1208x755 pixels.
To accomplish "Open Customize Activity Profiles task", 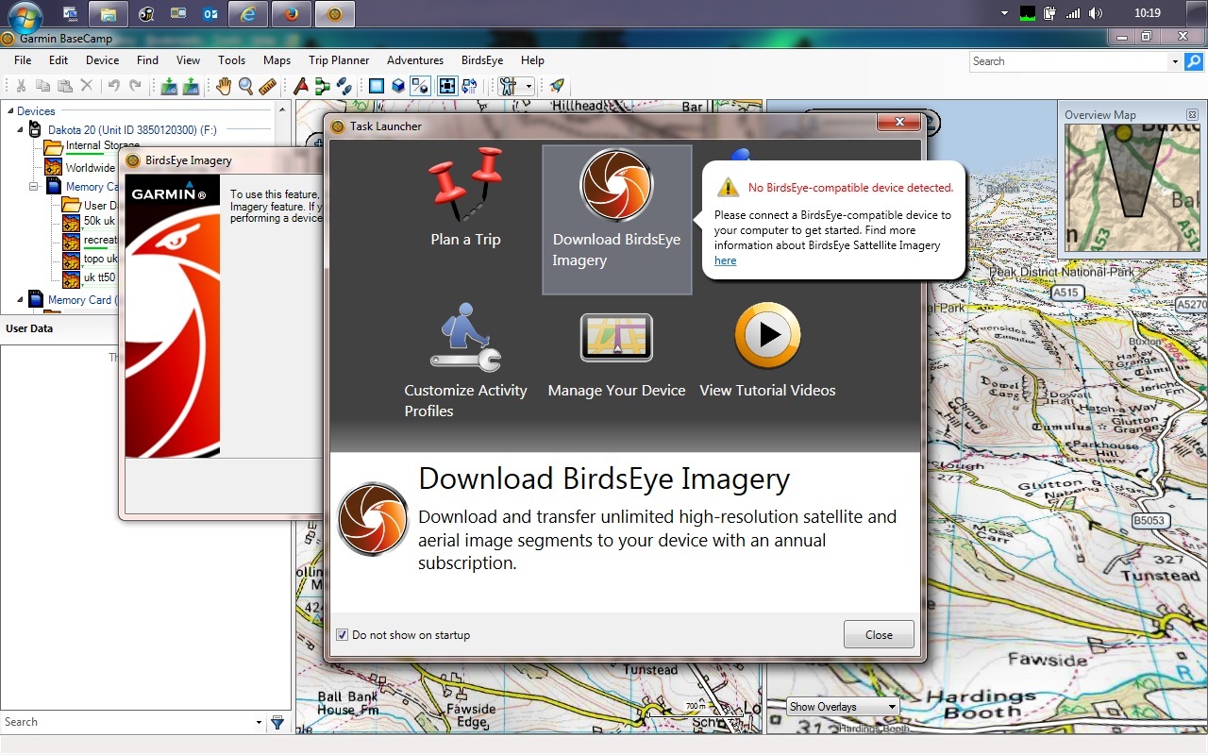I will click(x=465, y=361).
